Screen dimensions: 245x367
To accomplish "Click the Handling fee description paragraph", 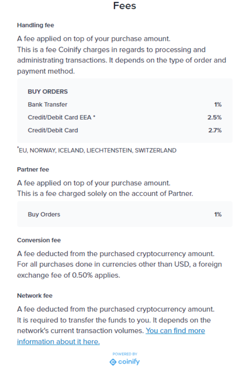I will pyautogui.click(x=122, y=55).
